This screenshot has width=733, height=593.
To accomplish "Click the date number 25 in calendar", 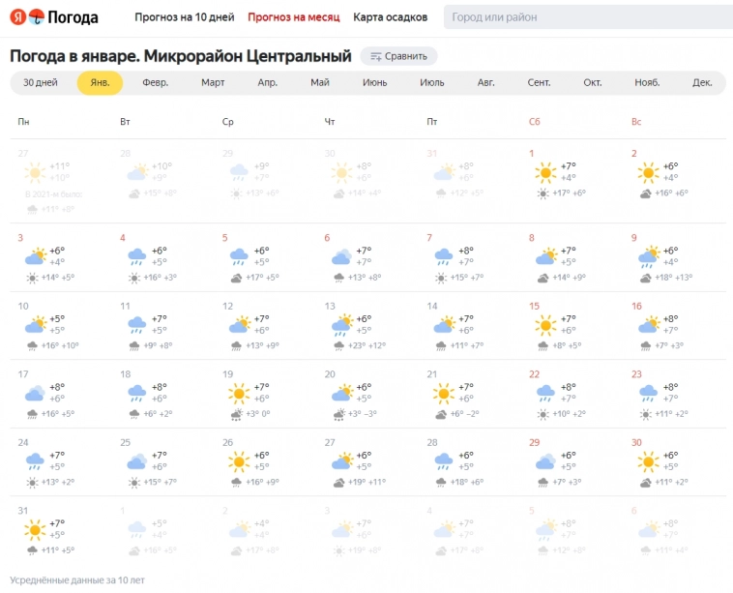I will [126, 442].
